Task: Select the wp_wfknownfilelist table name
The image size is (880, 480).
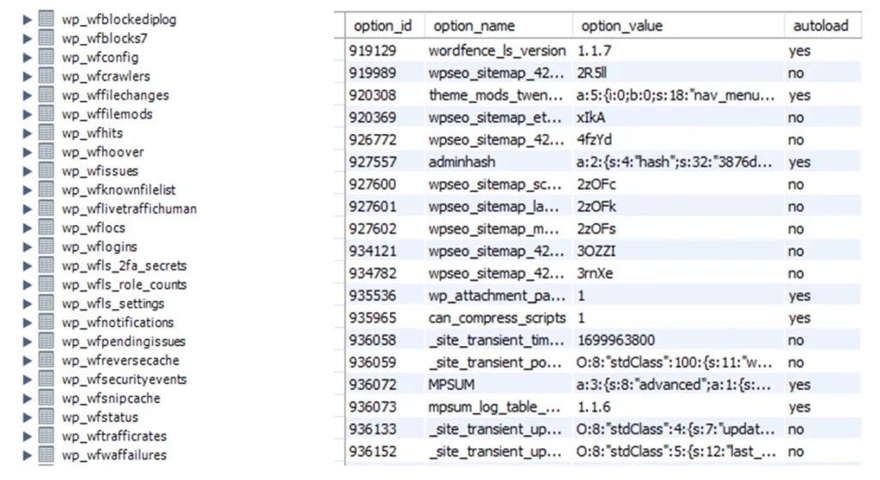Action: click(x=119, y=190)
